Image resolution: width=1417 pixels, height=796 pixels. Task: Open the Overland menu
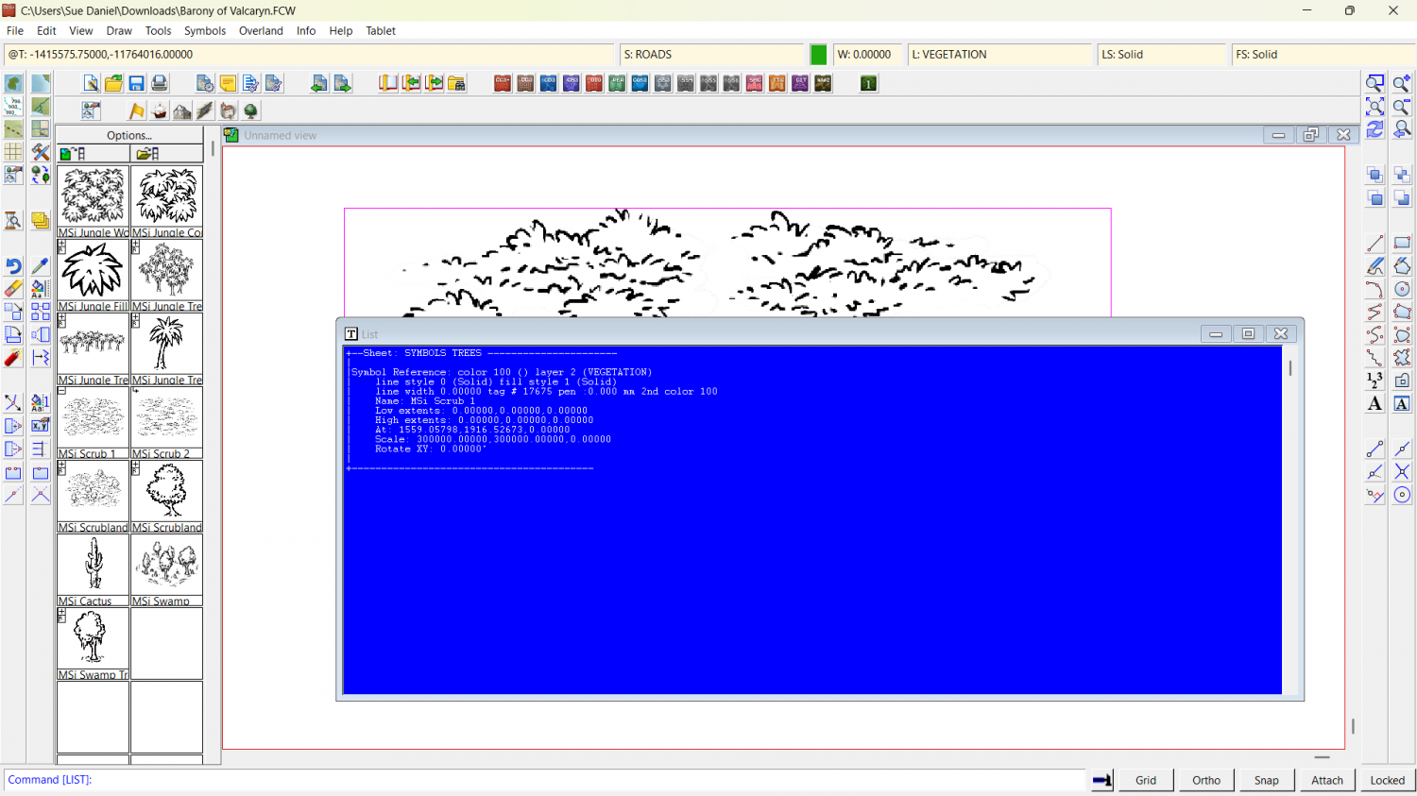click(x=261, y=31)
